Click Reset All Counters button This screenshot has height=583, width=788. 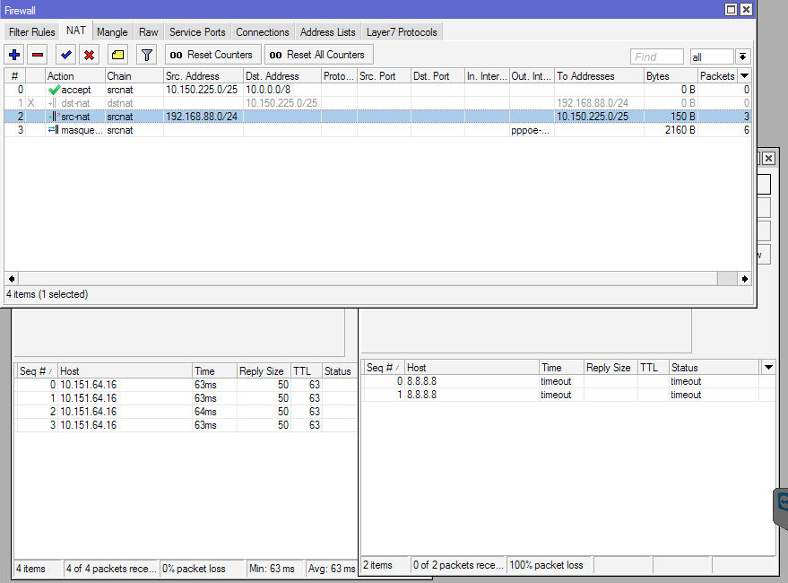click(318, 55)
